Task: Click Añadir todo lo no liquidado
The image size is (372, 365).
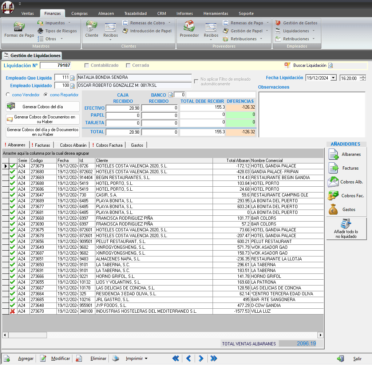Action: (x=346, y=229)
